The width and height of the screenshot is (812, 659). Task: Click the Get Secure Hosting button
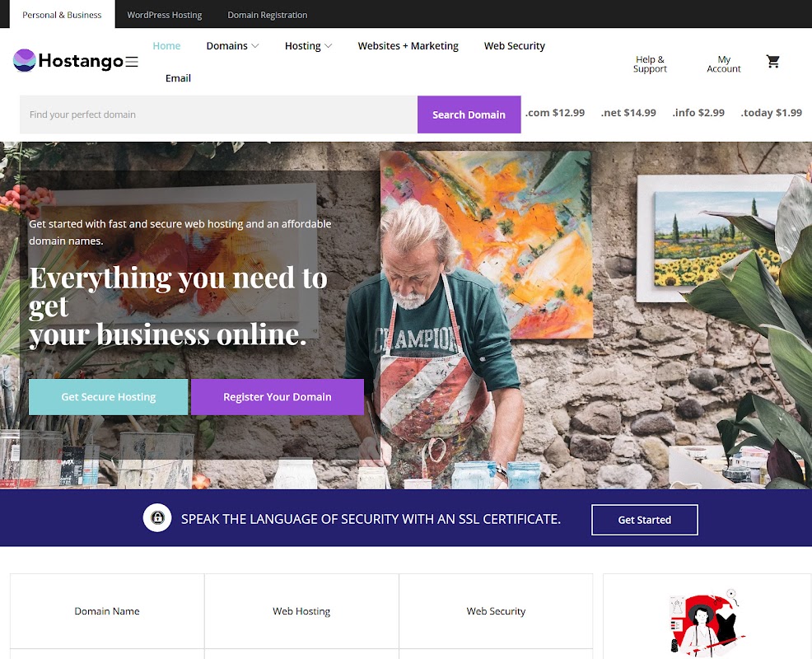[108, 397]
